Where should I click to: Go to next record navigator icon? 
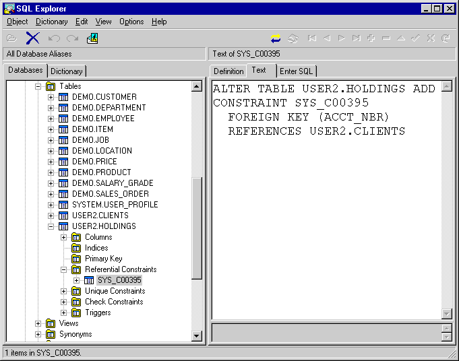coord(341,38)
